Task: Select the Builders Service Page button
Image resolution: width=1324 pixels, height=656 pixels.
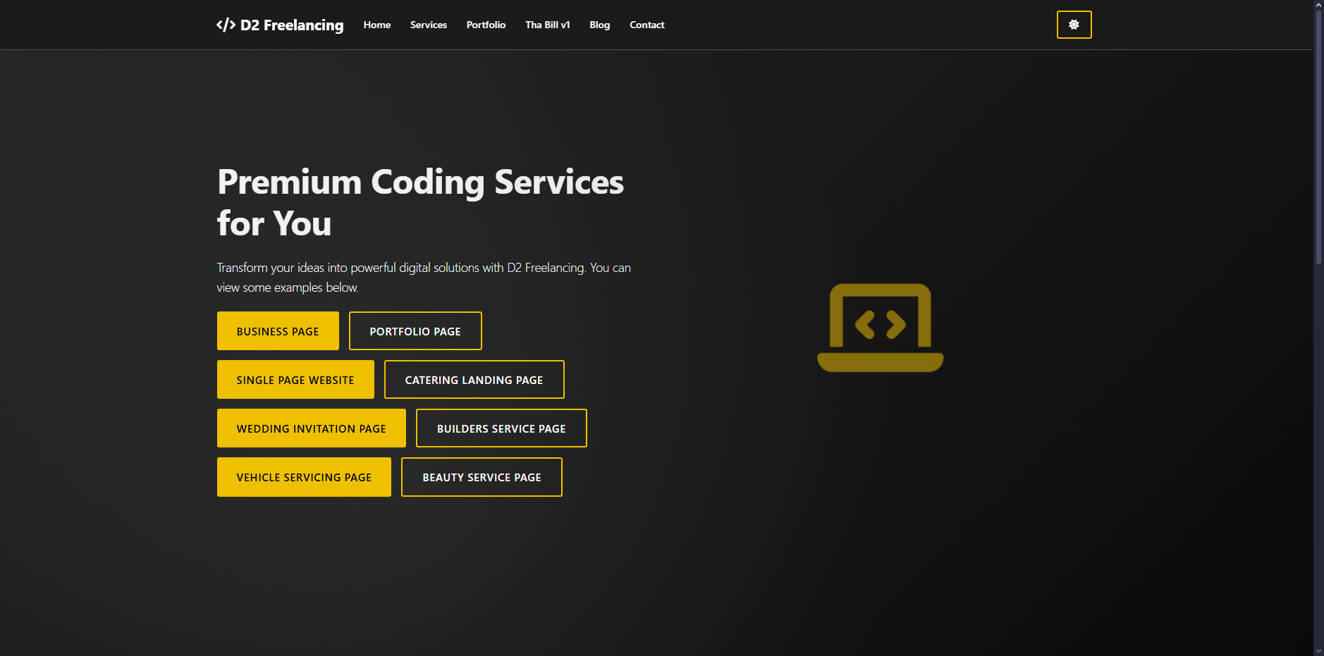Action: point(501,428)
